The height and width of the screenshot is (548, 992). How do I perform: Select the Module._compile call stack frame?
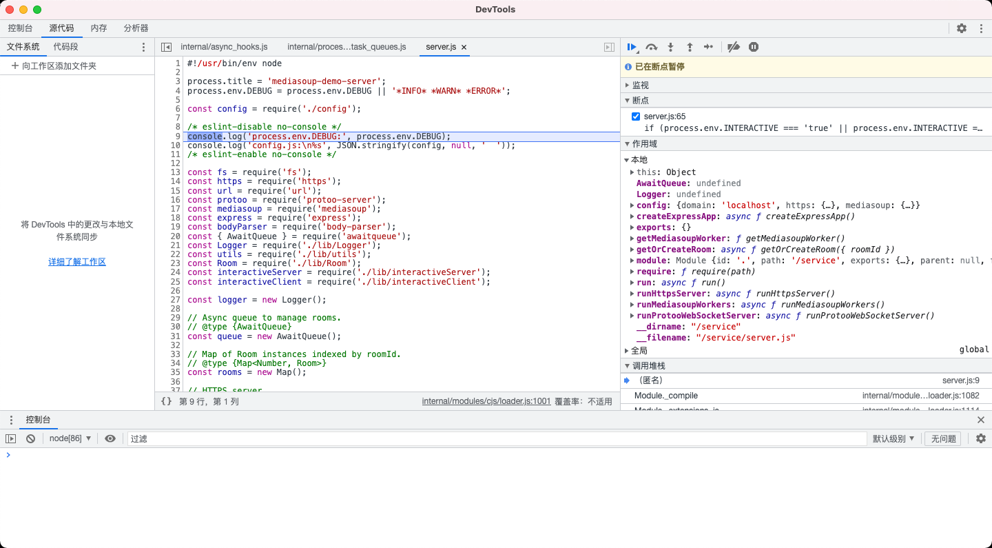pos(806,396)
